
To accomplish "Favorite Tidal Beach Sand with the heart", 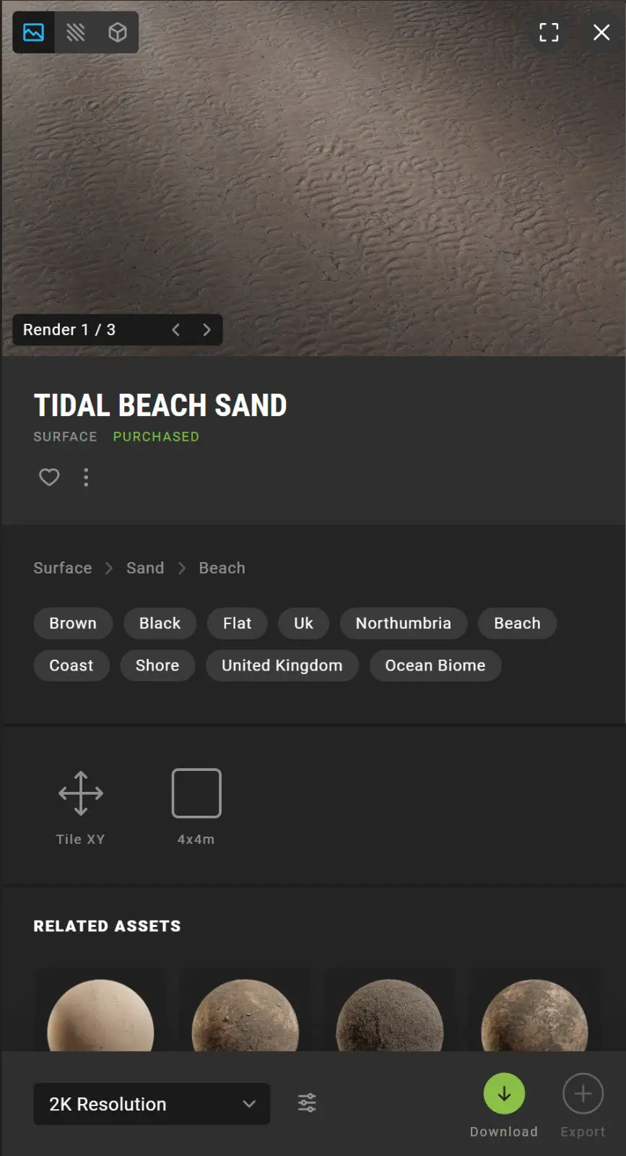I will point(48,477).
